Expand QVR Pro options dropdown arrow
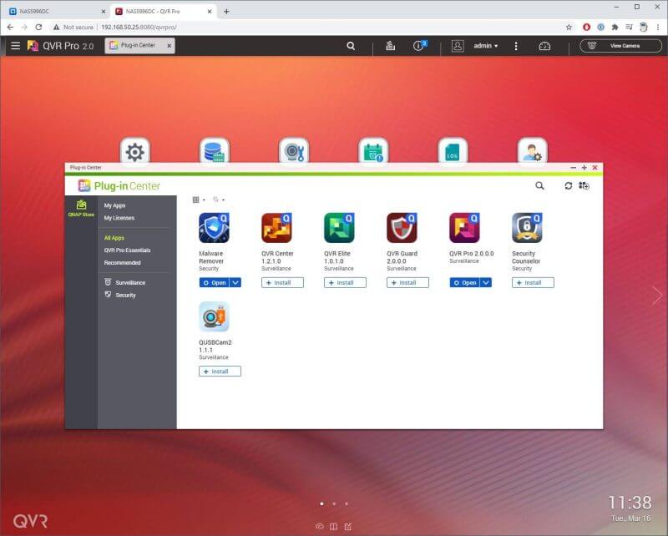 (486, 282)
